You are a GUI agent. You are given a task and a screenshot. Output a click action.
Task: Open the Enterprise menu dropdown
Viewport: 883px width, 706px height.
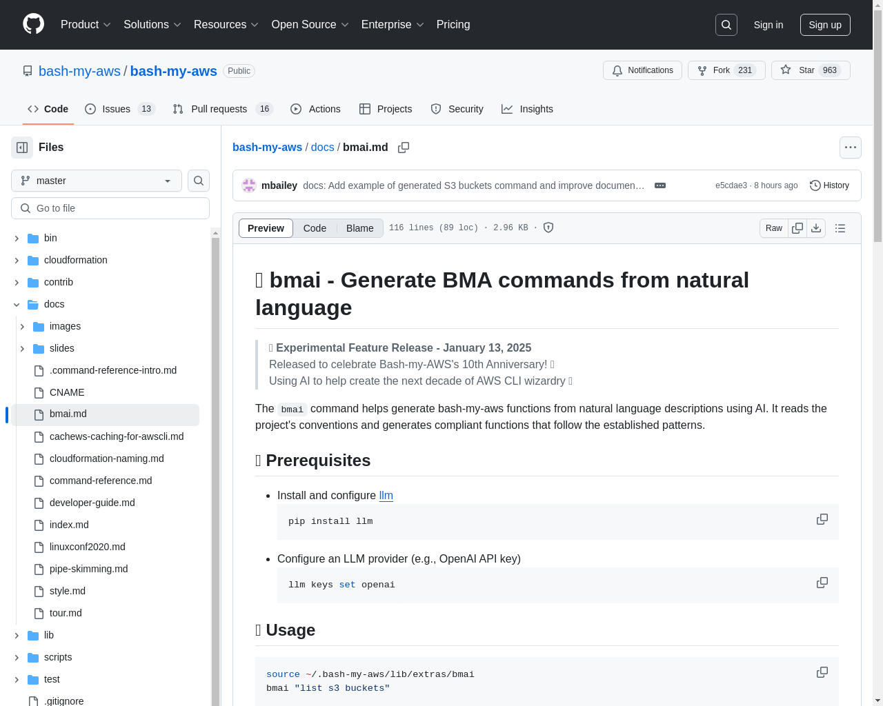(x=393, y=25)
